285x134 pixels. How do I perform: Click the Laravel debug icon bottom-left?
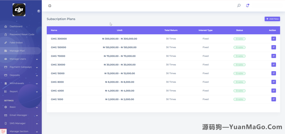coord(3,131)
